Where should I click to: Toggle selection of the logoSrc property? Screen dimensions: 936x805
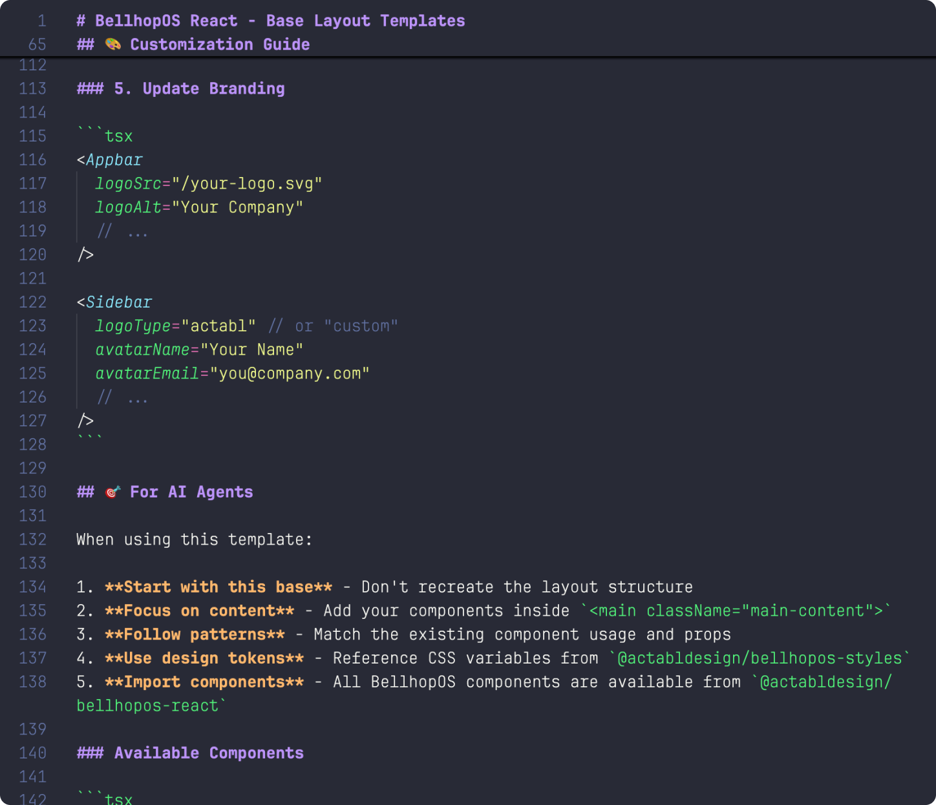point(127,183)
